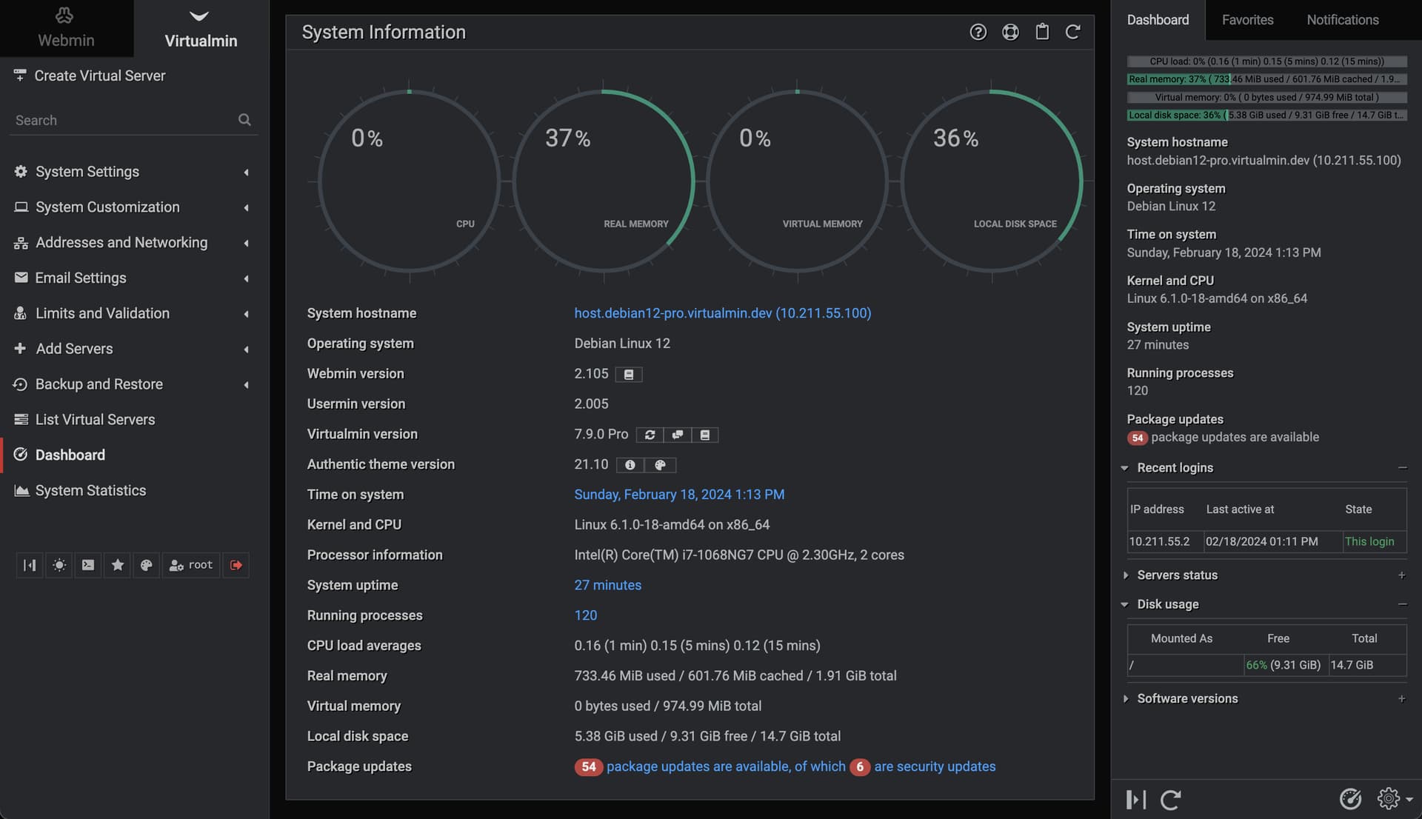Focus the Search input field

point(124,120)
